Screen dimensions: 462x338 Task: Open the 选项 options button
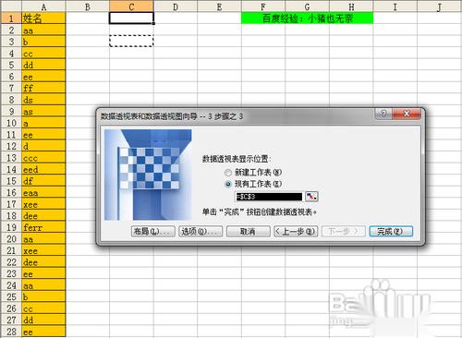tap(201, 231)
